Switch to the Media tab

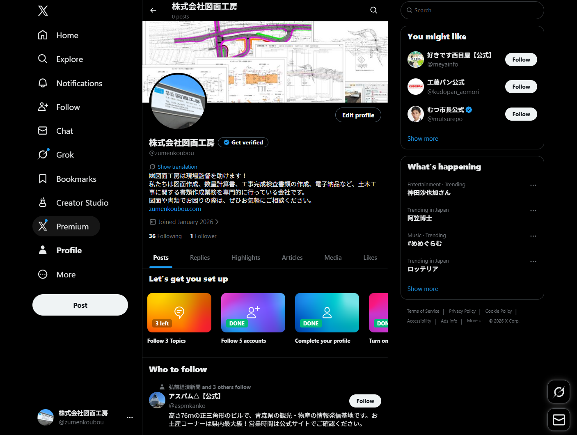tap(333, 258)
